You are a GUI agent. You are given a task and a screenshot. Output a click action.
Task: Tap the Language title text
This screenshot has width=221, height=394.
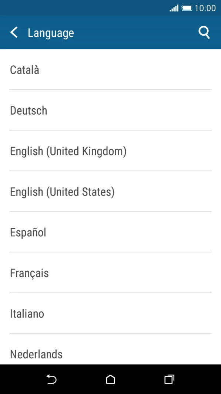pyautogui.click(x=50, y=33)
